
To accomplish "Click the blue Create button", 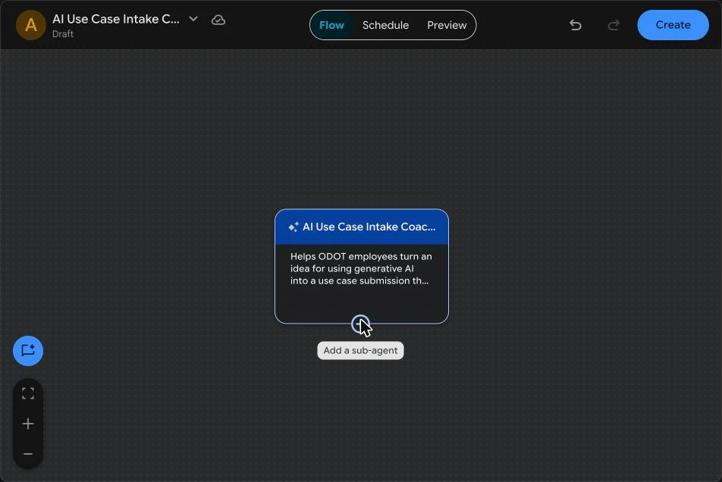I will (673, 25).
